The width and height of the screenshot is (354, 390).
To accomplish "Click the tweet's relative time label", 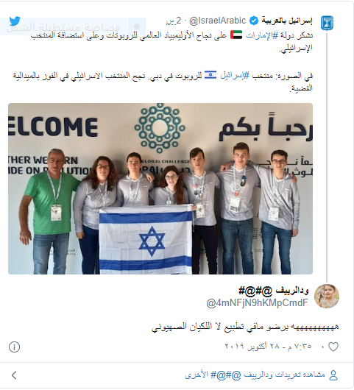I will coord(174,21).
